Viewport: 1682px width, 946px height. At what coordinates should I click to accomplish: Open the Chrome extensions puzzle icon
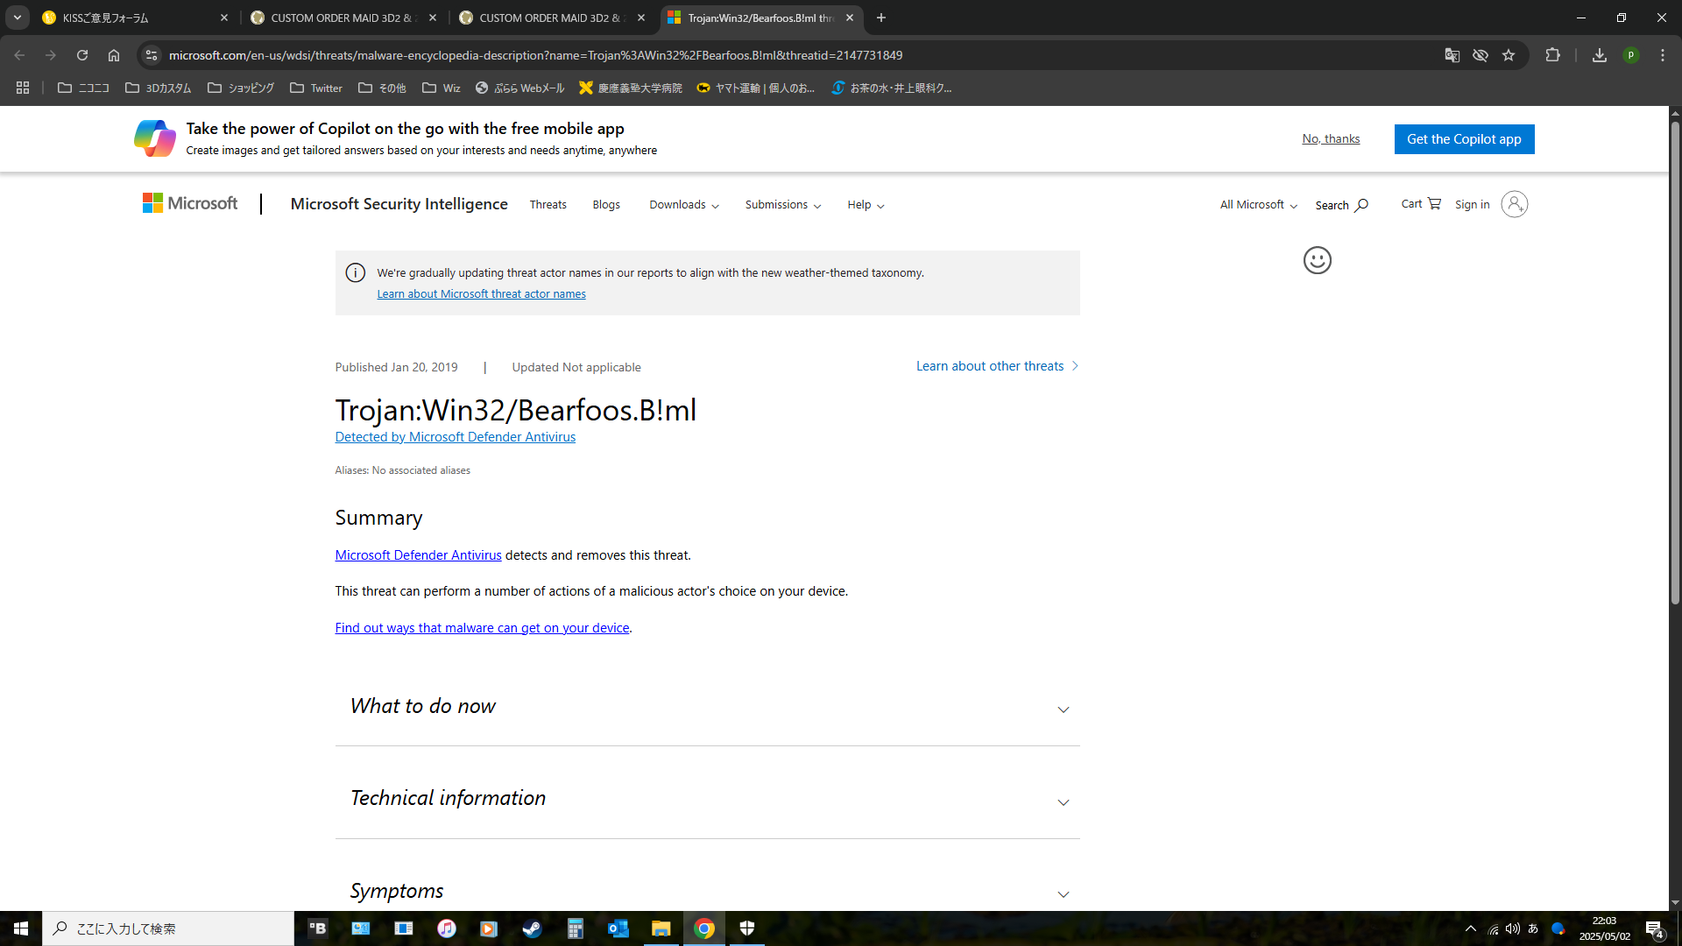pos(1552,55)
